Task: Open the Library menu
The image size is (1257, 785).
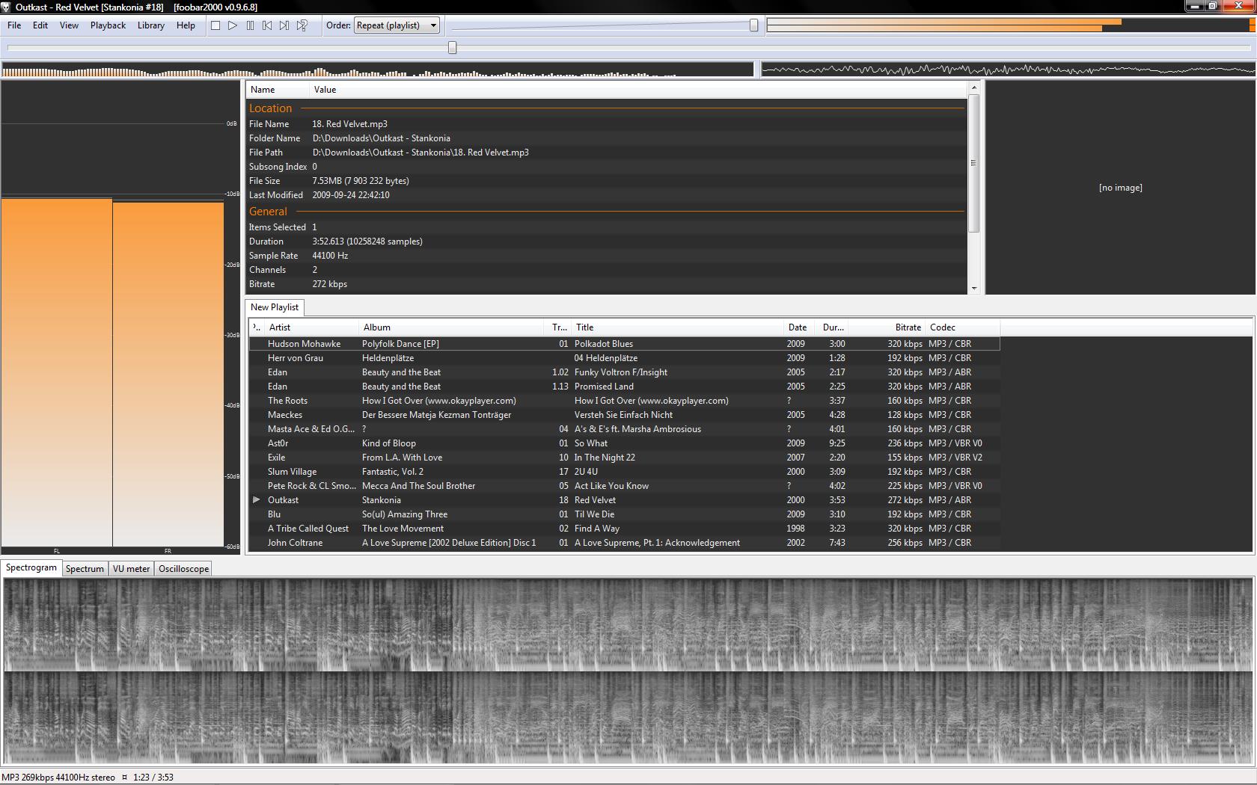Action: (150, 25)
